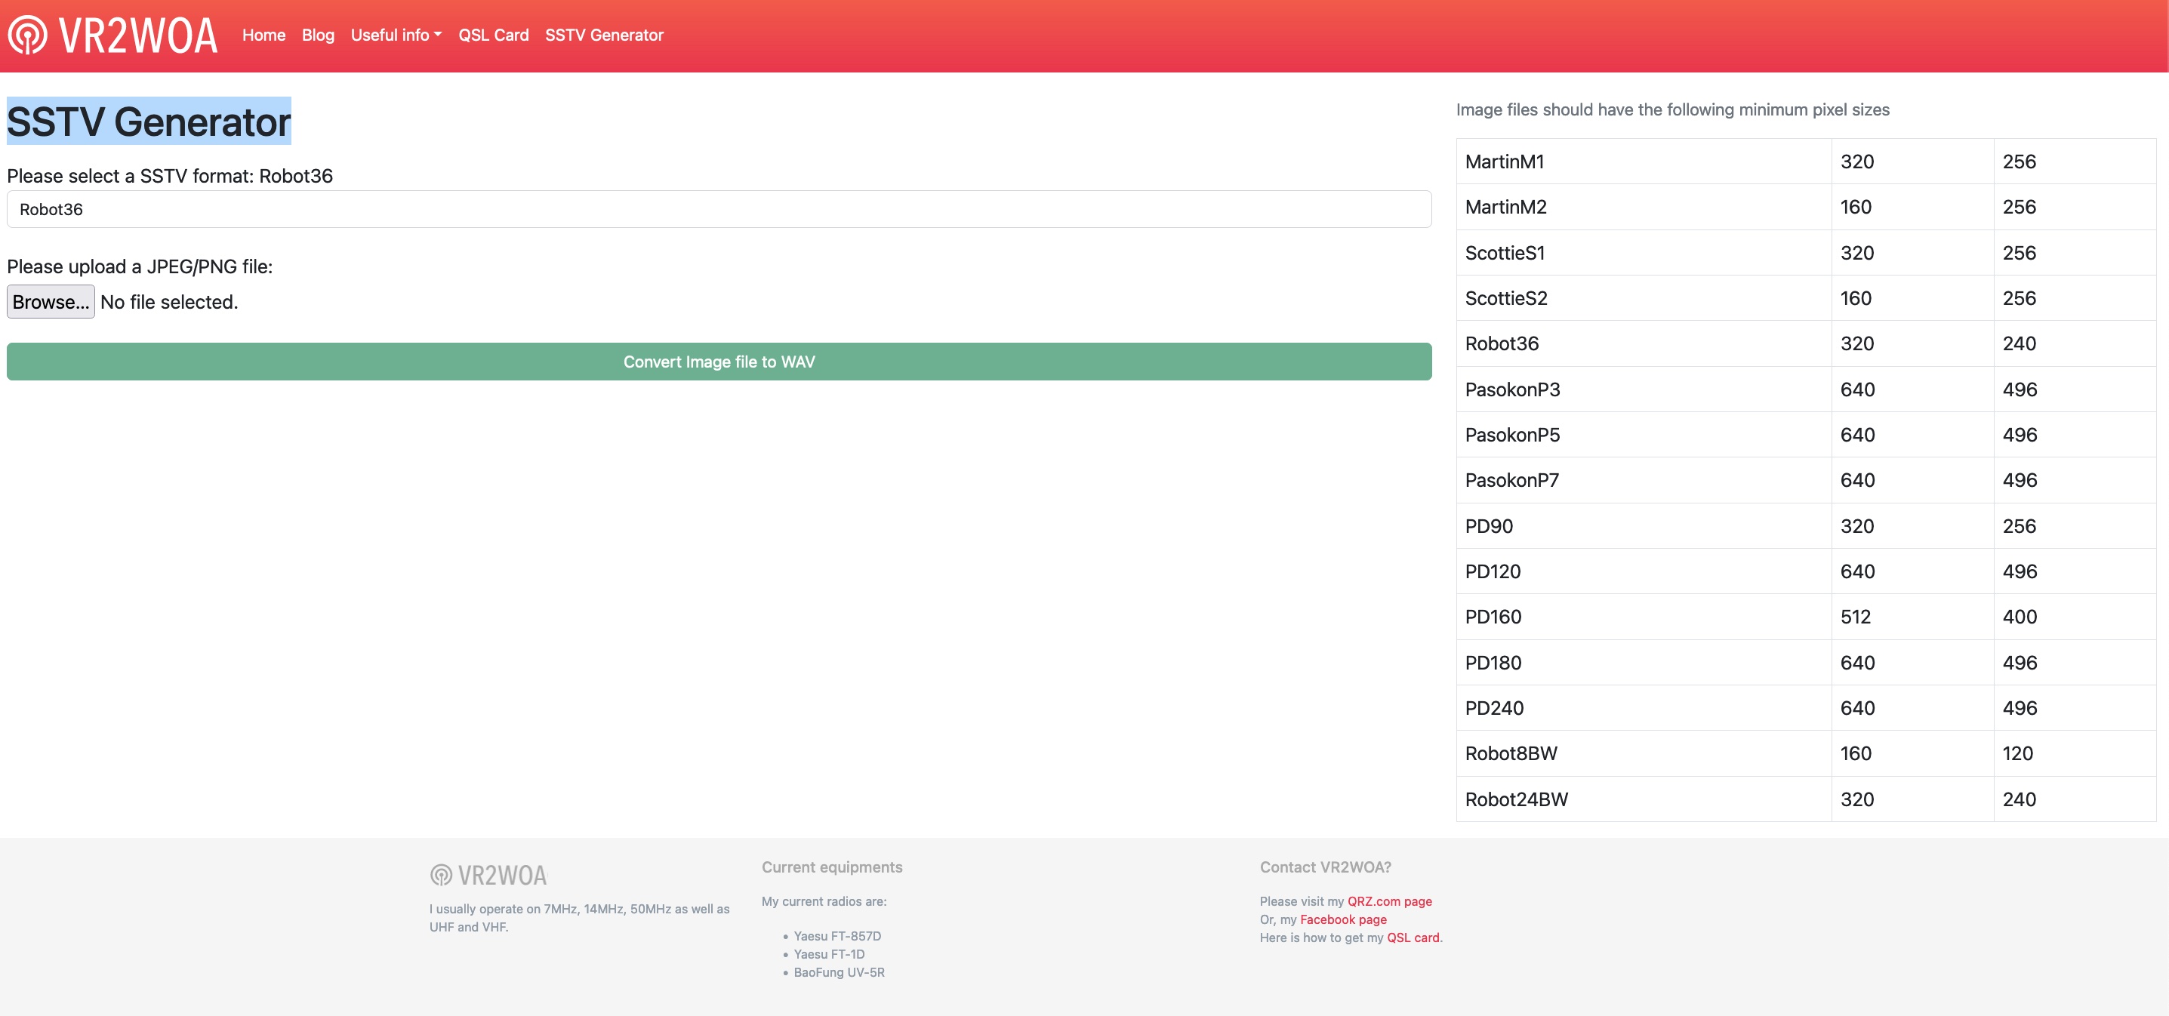Click the VR2WOA antenna logo icon
This screenshot has height=1016, width=2169.
[28, 35]
